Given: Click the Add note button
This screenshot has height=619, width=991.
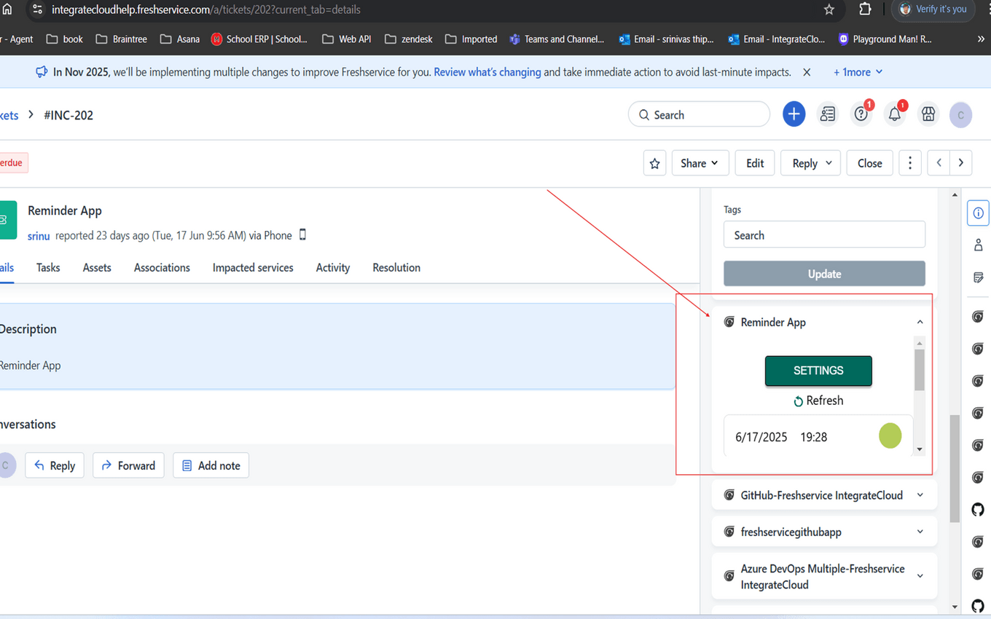Looking at the screenshot, I should (x=211, y=465).
